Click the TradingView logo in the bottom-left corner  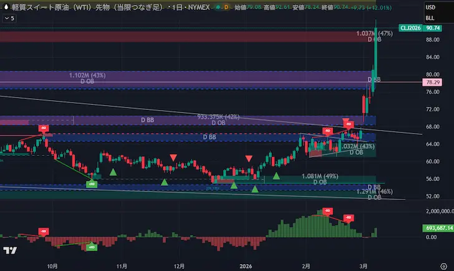point(10,250)
